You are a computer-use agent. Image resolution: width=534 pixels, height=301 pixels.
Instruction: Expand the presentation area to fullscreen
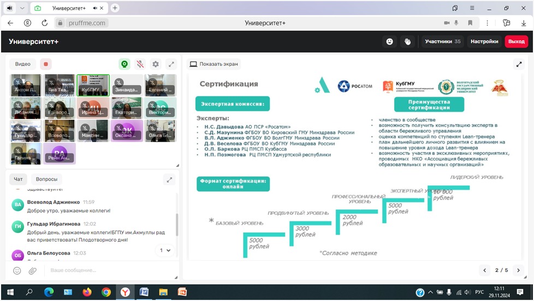tap(519, 64)
